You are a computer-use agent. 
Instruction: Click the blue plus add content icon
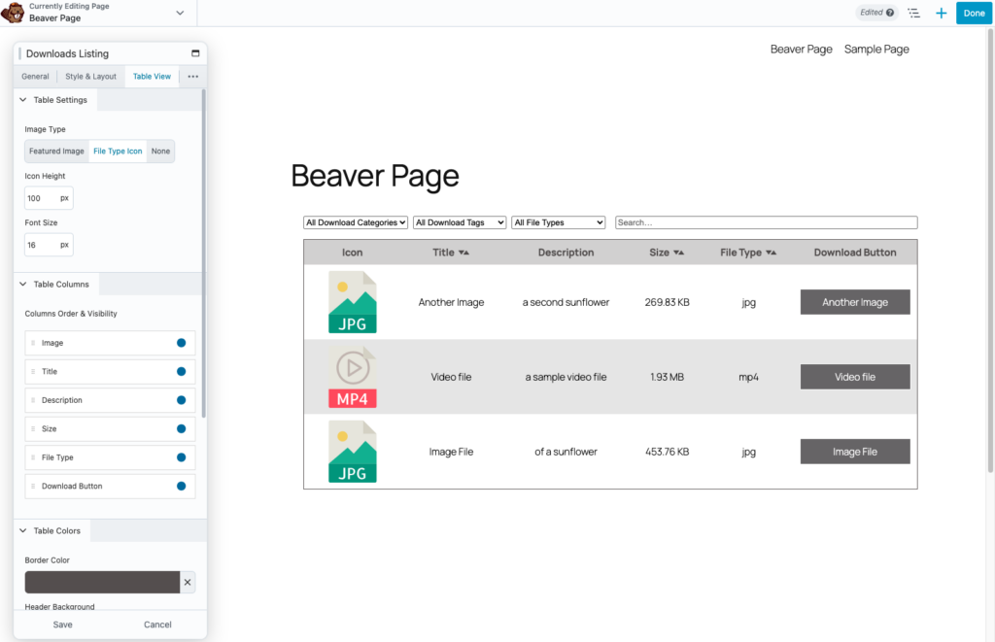pos(941,13)
